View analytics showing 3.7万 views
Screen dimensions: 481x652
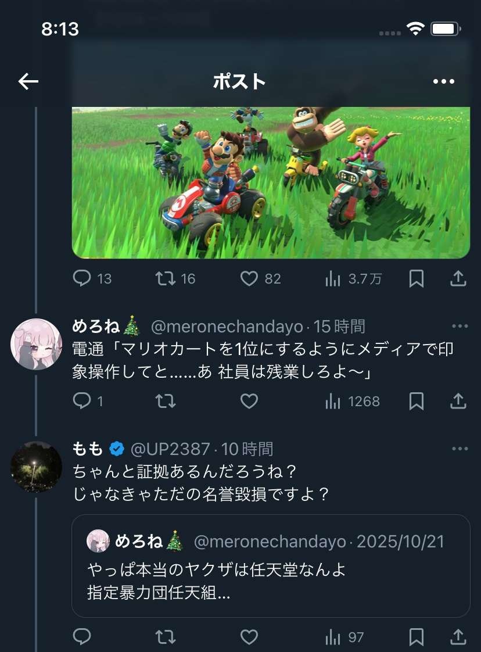353,278
